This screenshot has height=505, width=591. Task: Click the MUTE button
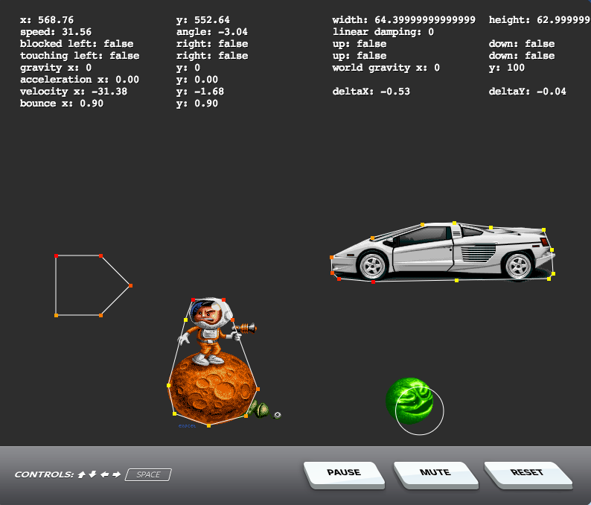pos(435,474)
